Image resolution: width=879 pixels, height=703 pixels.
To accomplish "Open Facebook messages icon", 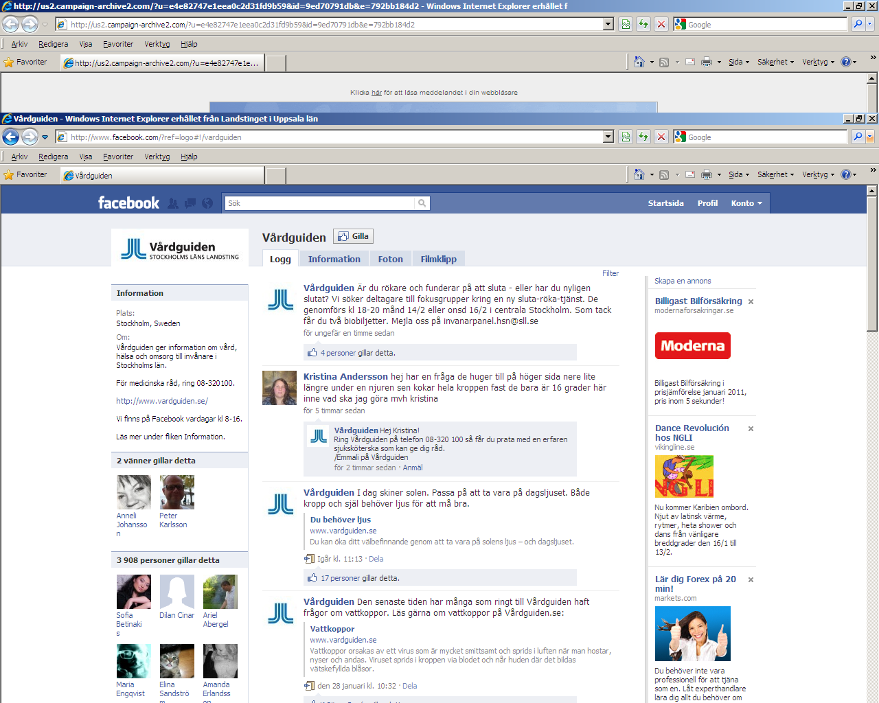I will [x=190, y=203].
